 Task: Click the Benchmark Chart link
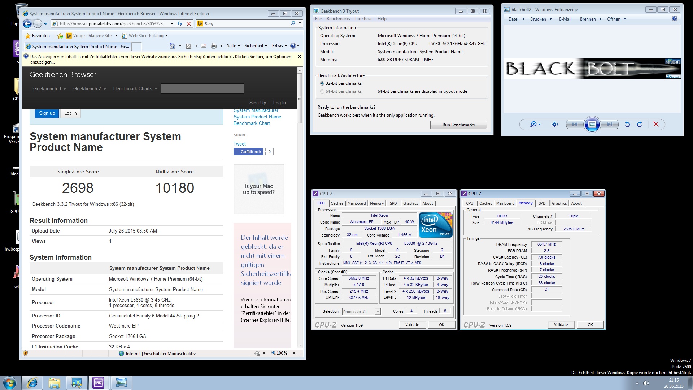tap(252, 123)
